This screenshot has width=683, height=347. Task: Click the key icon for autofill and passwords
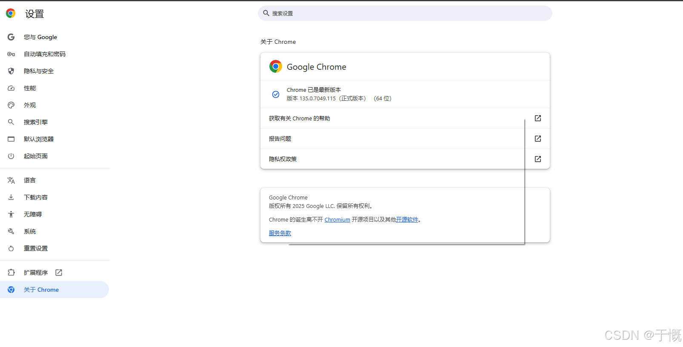[11, 54]
